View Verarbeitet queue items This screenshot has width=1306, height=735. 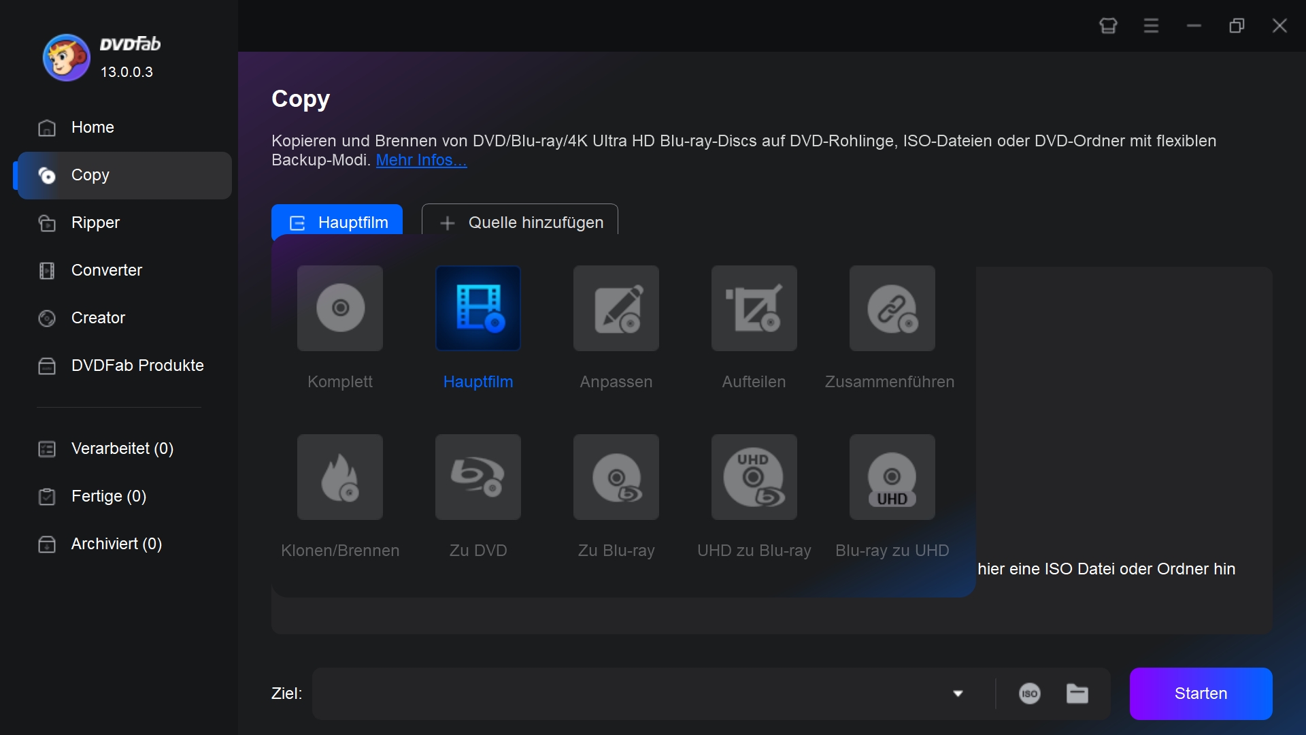pyautogui.click(x=122, y=448)
